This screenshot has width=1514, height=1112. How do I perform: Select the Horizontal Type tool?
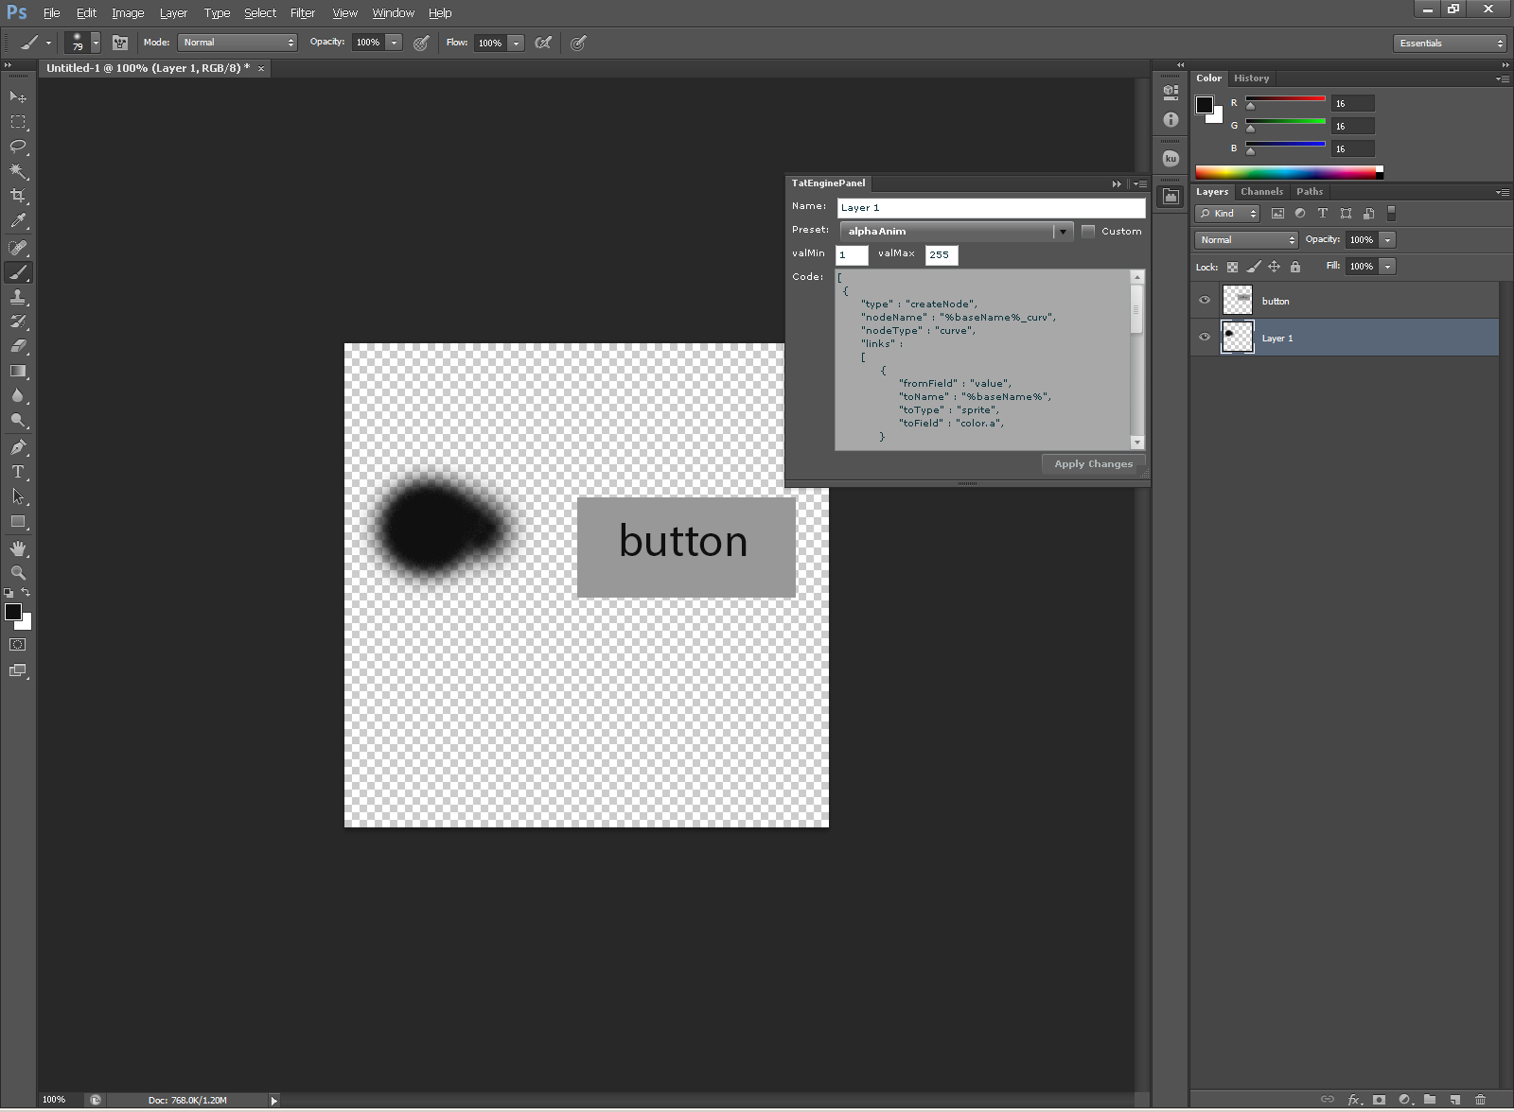coord(18,472)
